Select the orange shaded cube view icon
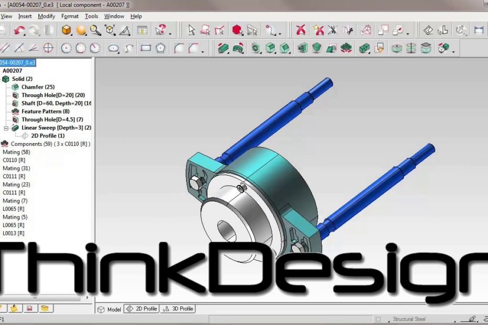Image resolution: width=488 pixels, height=325 pixels. click(x=66, y=30)
